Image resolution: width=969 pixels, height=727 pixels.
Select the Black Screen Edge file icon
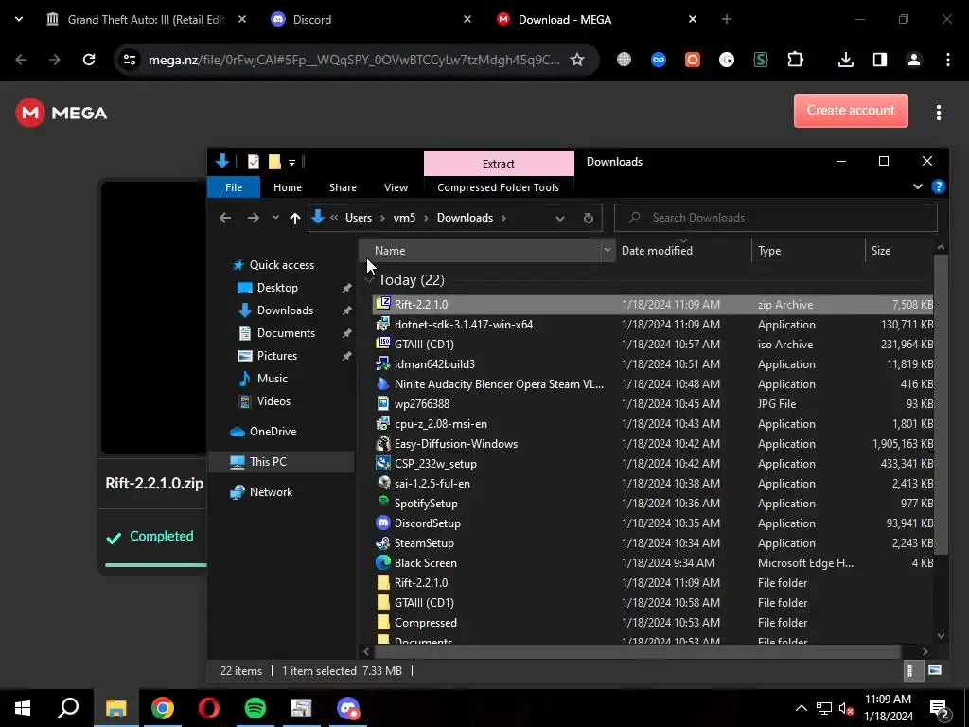tap(383, 562)
